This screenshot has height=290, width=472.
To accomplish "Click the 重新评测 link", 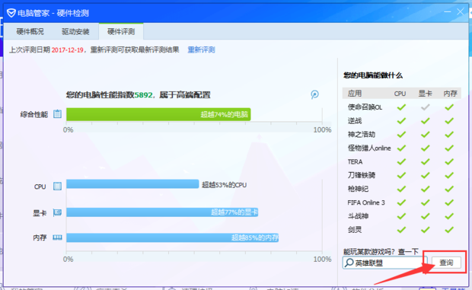I will tap(201, 49).
